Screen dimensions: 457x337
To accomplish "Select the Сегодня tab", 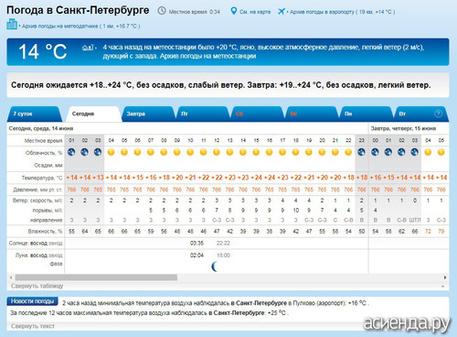I will [x=93, y=114].
